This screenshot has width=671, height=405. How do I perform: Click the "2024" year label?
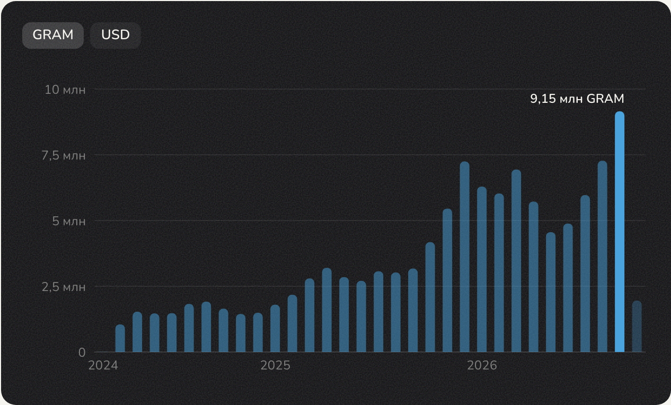[103, 366]
